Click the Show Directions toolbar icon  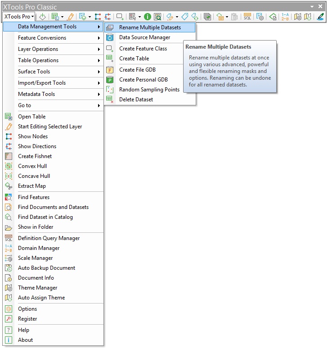tap(108, 17)
